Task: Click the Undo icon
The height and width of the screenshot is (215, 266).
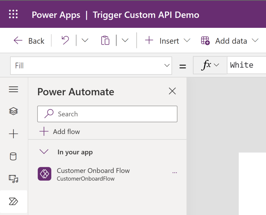Action: click(65, 41)
